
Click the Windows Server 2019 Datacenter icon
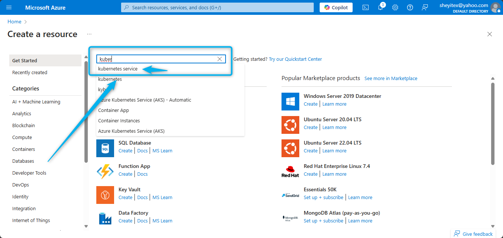[290, 102]
